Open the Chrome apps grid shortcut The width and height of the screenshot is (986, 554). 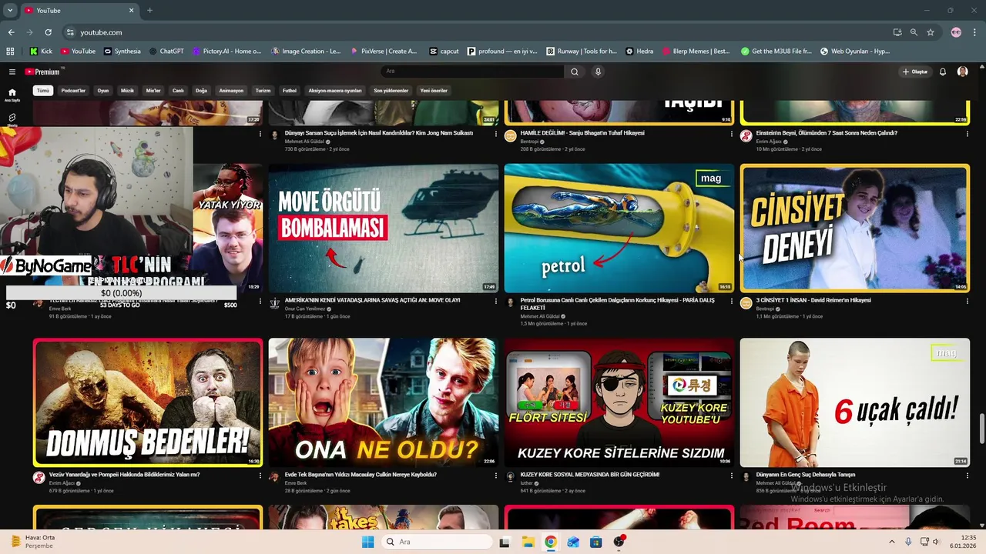tap(10, 52)
